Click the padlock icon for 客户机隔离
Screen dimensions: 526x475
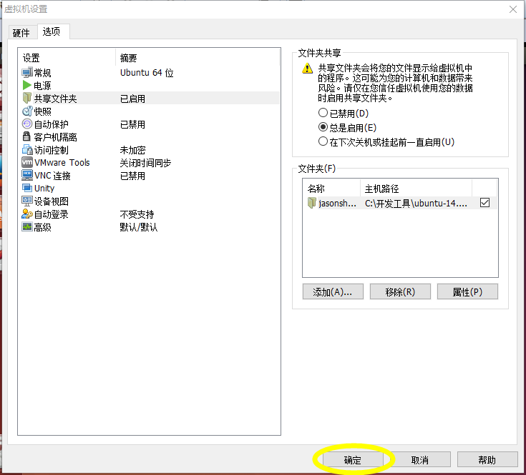tap(26, 136)
